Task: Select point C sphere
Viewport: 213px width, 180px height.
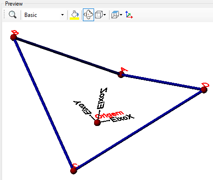Action: click(x=73, y=171)
